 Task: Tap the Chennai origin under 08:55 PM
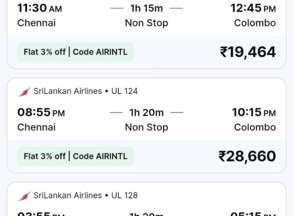click(36, 127)
